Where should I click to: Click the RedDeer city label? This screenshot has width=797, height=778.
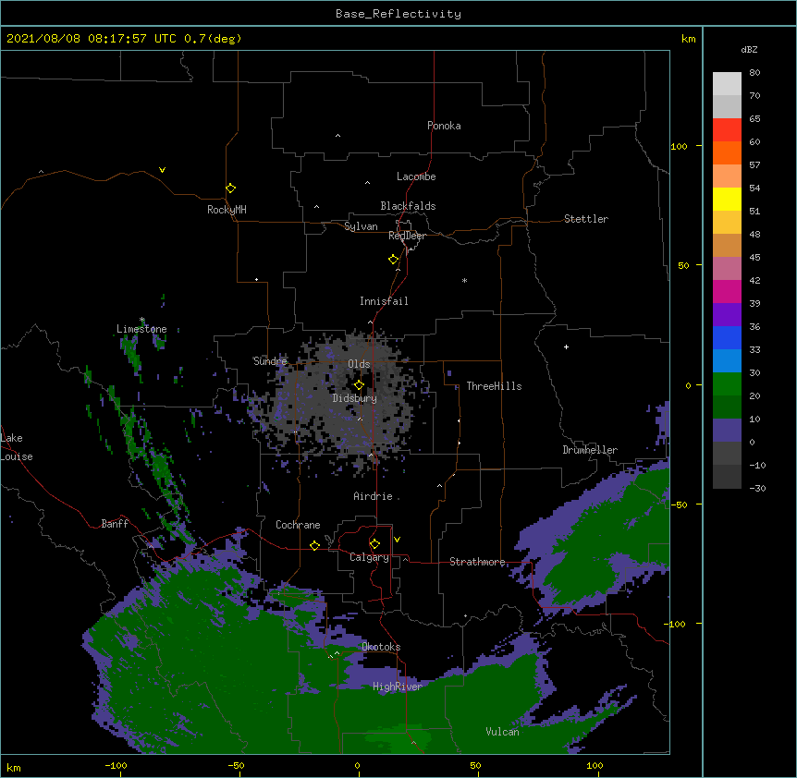click(x=407, y=236)
